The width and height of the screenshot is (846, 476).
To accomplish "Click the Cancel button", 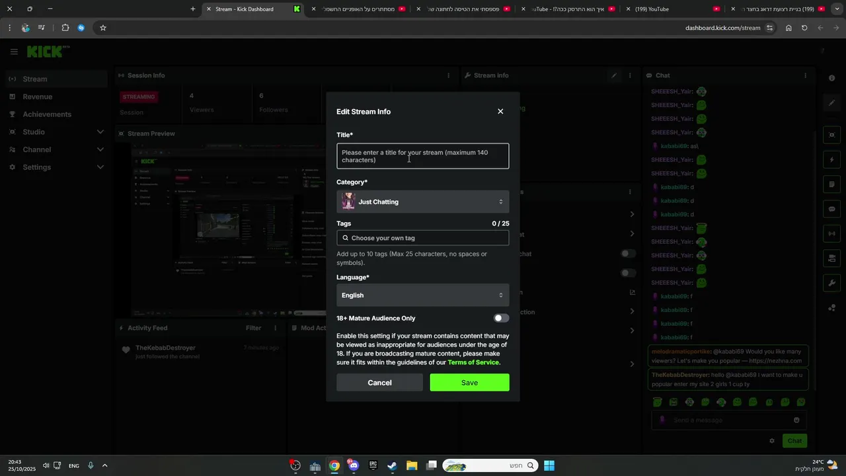I will tap(379, 383).
